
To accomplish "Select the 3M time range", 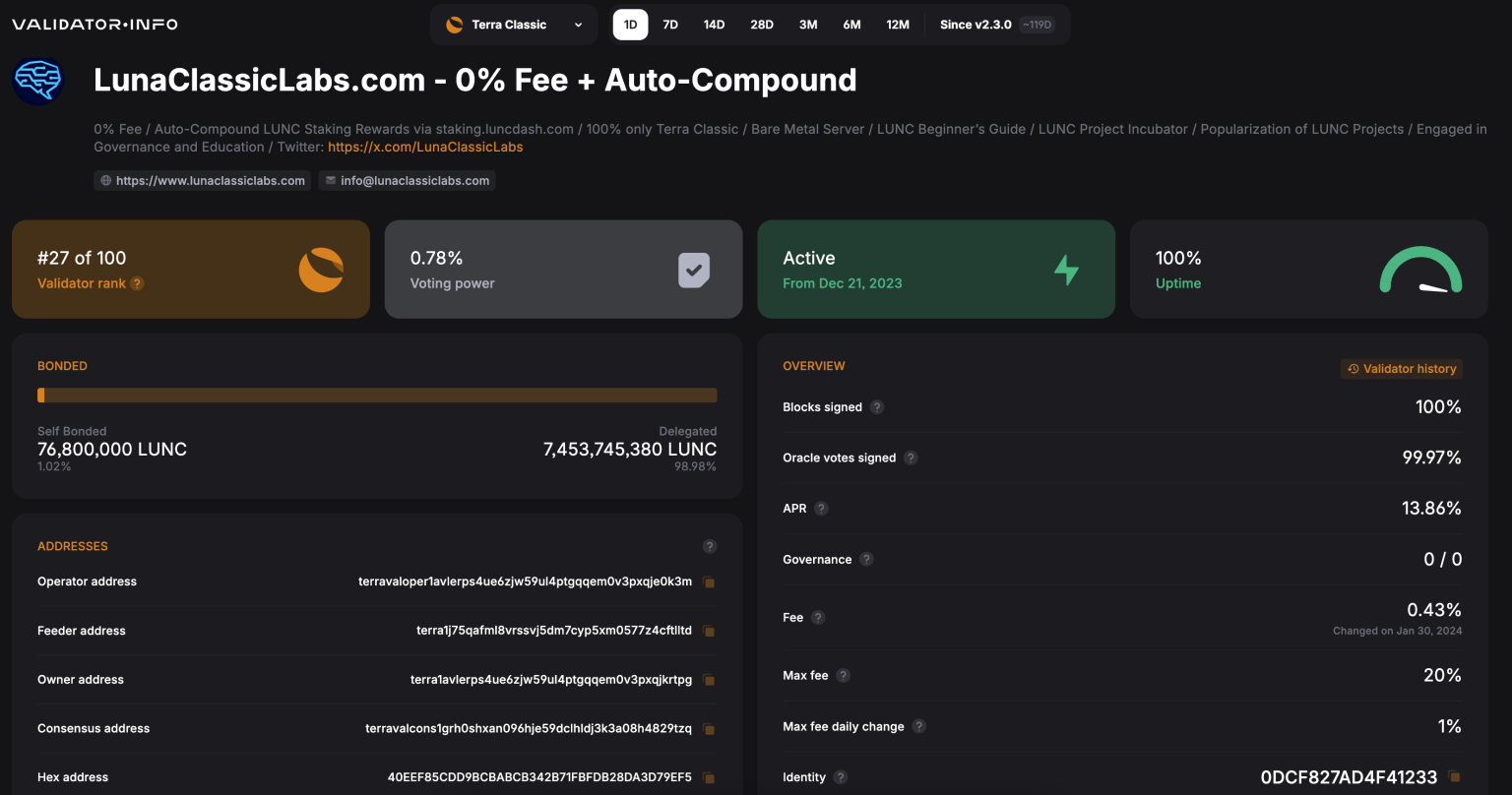I will (808, 25).
